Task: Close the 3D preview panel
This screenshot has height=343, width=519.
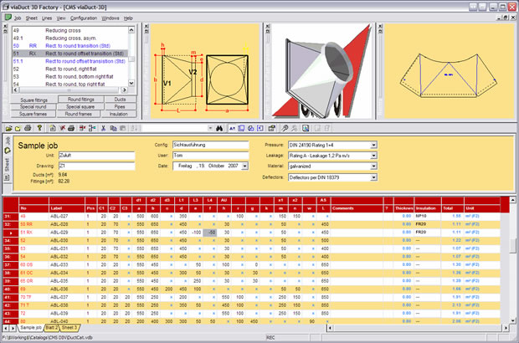Action: point(267,26)
